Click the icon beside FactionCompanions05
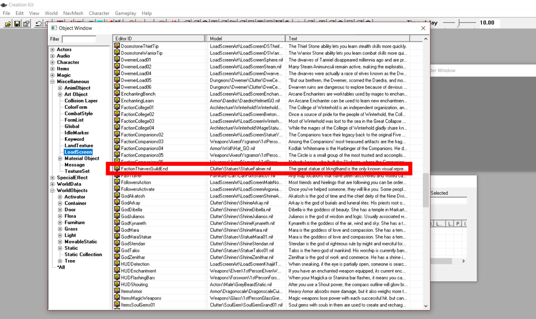This screenshot has width=536, height=319. pyautogui.click(x=117, y=155)
